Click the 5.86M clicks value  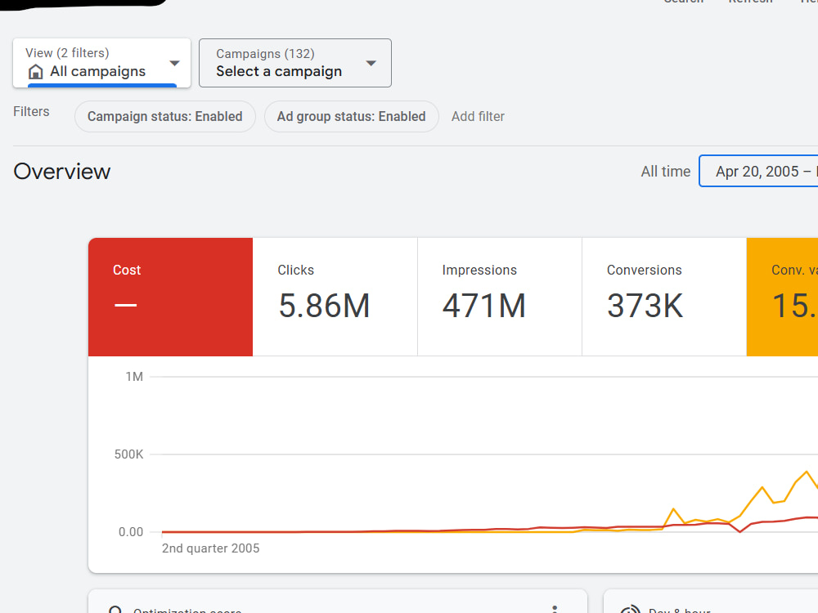point(324,306)
